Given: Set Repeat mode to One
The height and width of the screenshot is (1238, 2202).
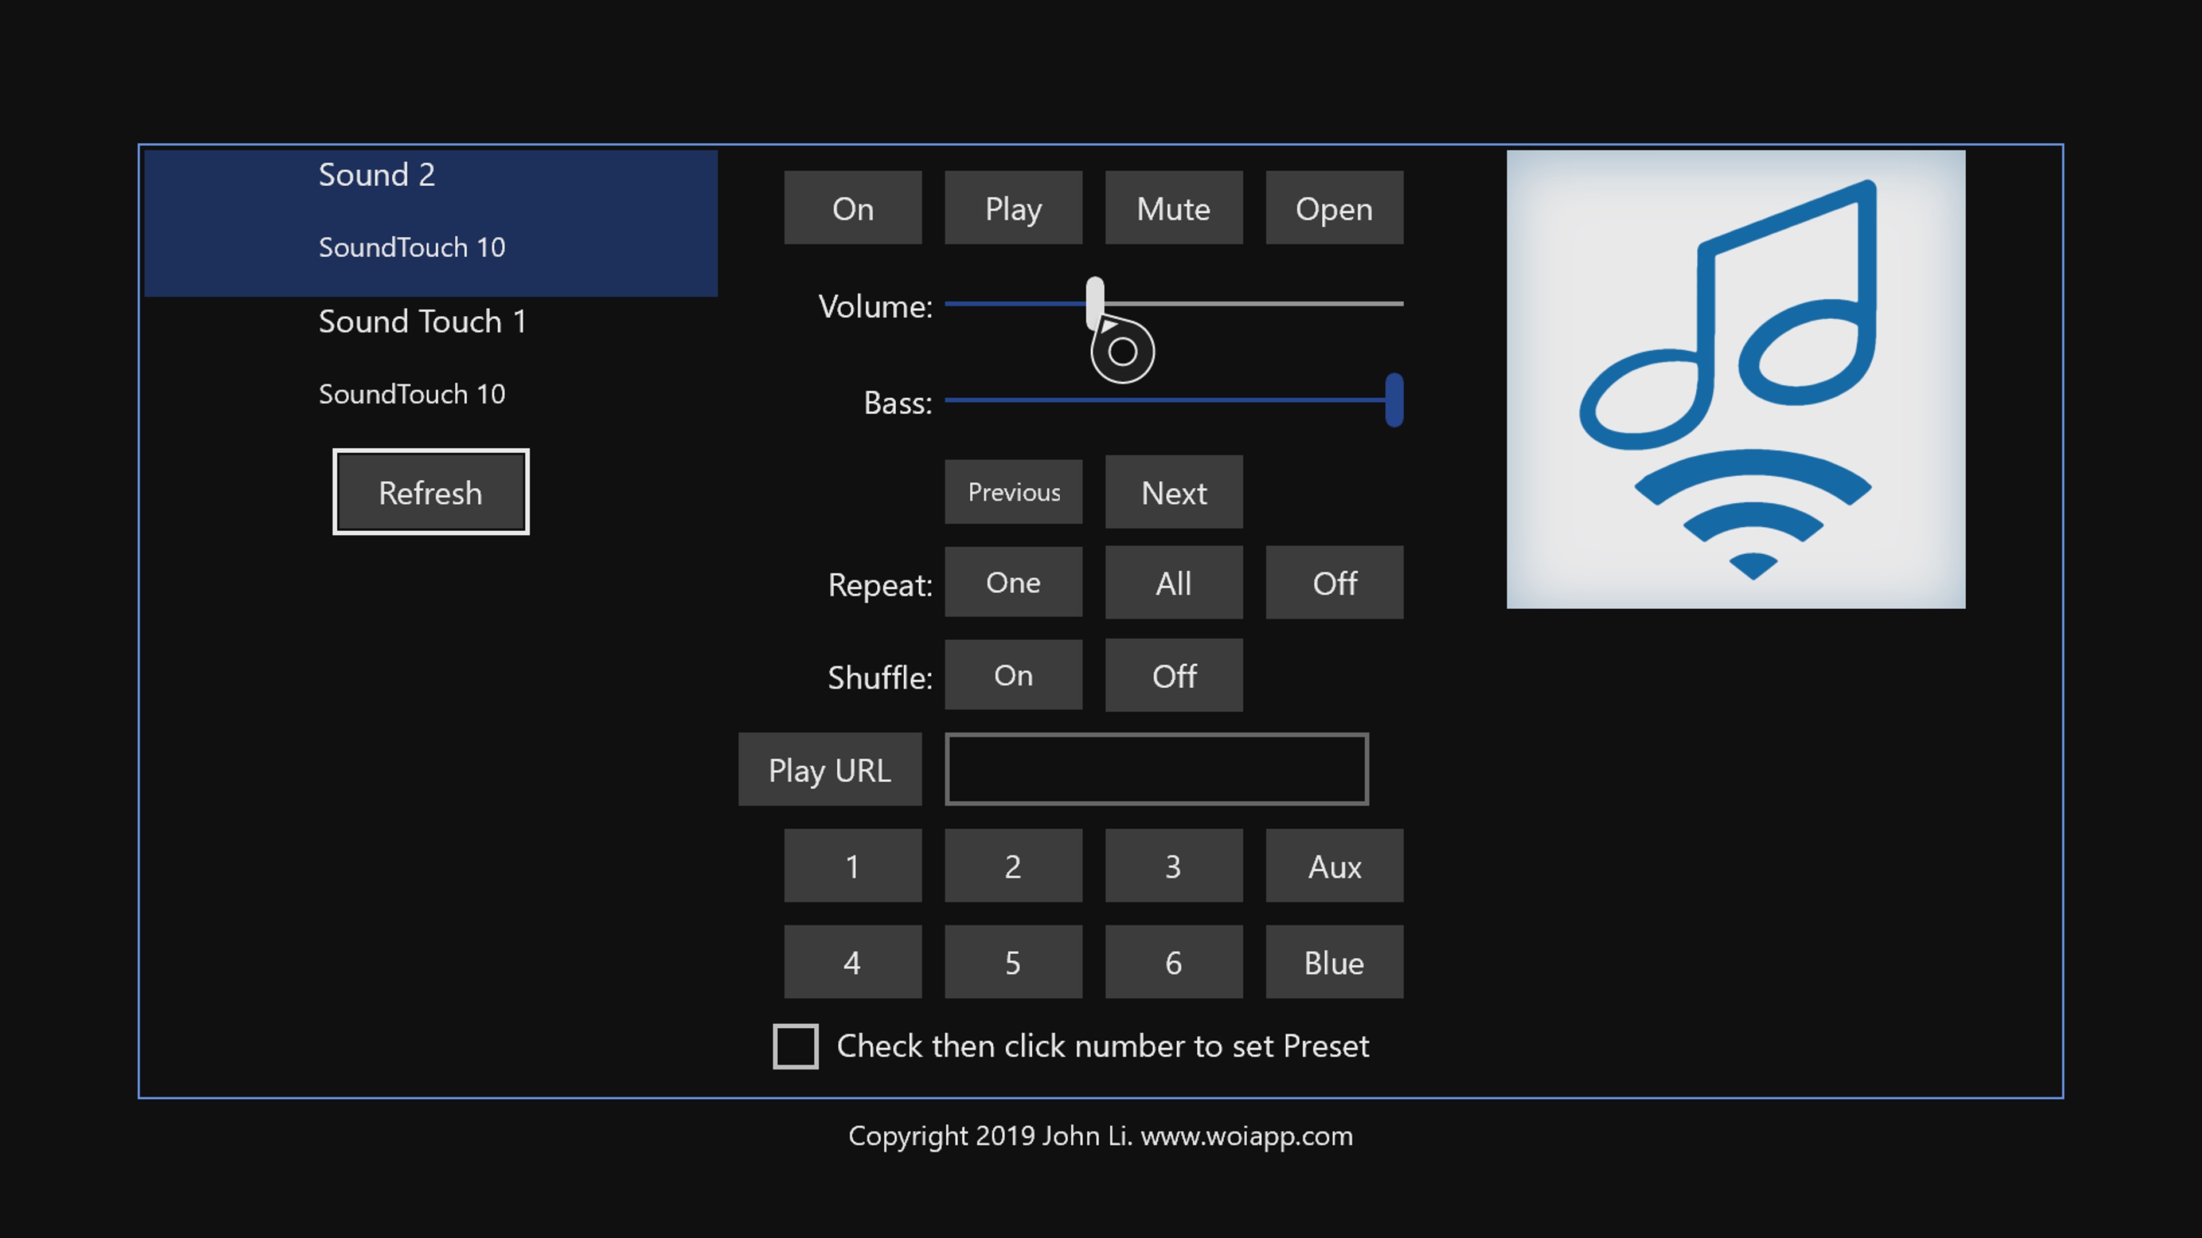Looking at the screenshot, I should (1013, 583).
